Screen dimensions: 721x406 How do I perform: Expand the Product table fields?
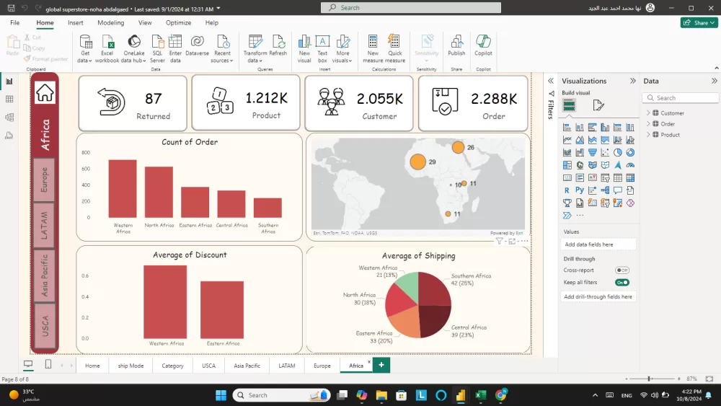[x=648, y=135]
